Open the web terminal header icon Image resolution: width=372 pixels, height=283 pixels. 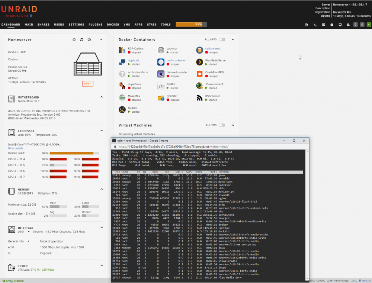click(315, 25)
